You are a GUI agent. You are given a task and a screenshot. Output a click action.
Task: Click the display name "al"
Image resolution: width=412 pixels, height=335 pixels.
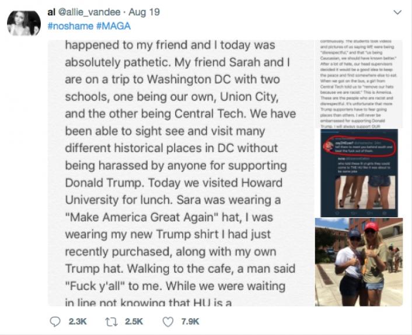point(51,12)
